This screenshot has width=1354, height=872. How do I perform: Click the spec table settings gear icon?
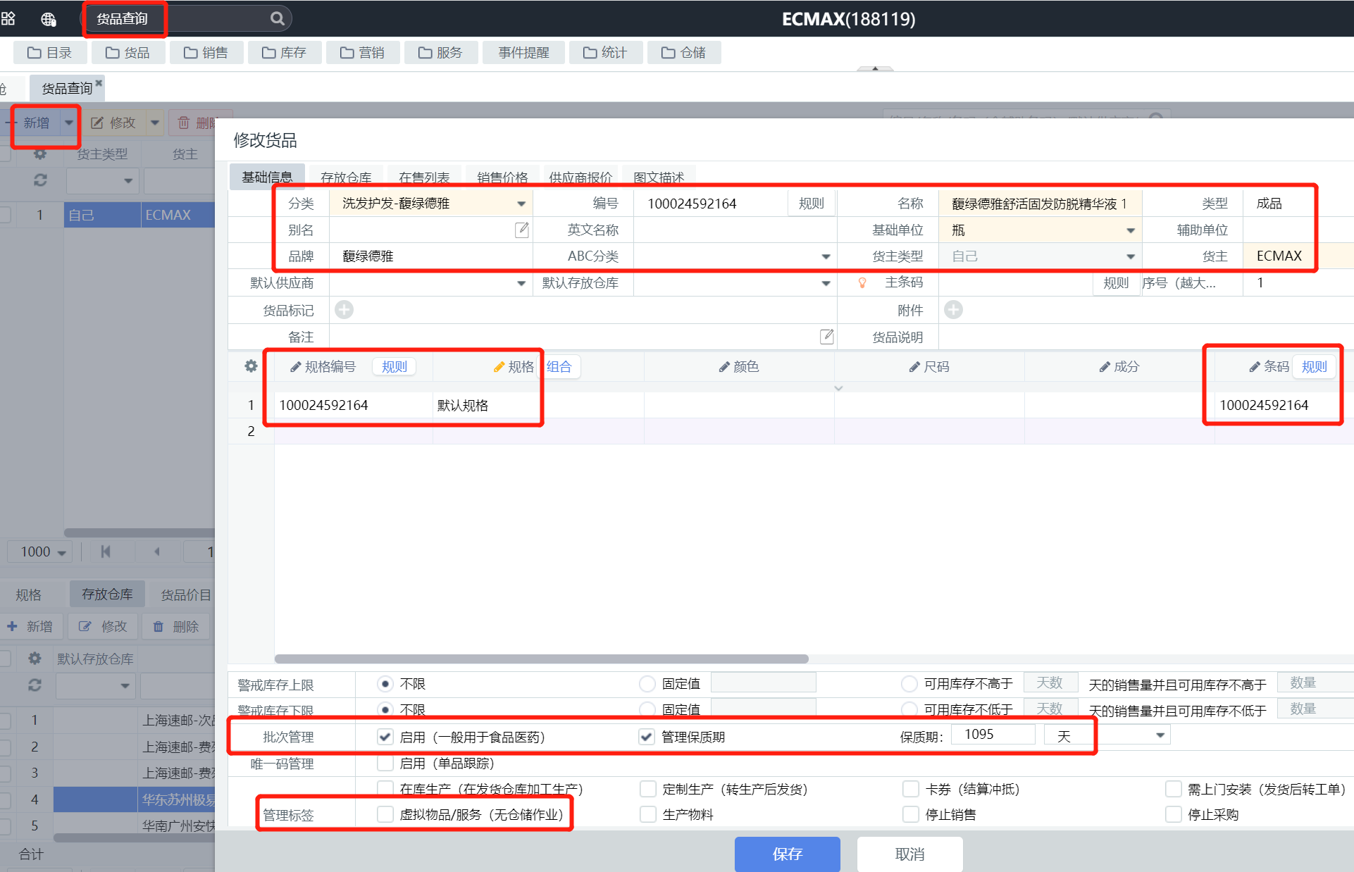tap(251, 366)
